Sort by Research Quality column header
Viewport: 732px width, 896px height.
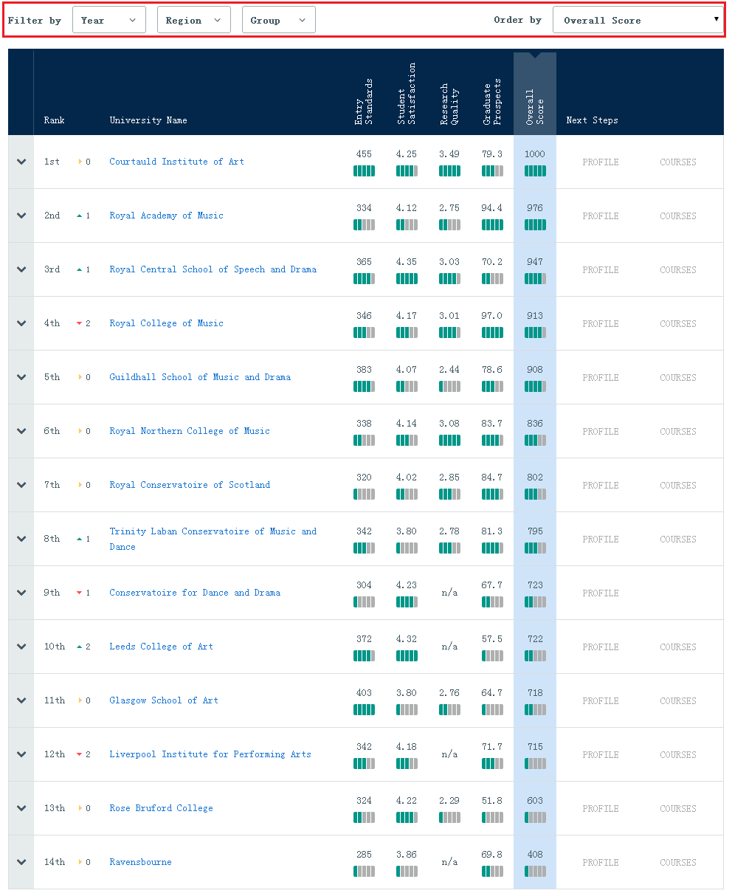[449, 104]
